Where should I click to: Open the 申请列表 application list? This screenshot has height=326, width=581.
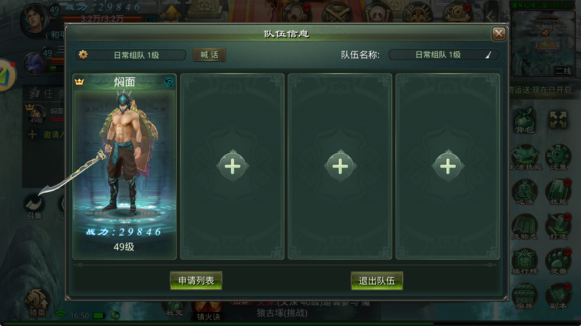coord(196,280)
